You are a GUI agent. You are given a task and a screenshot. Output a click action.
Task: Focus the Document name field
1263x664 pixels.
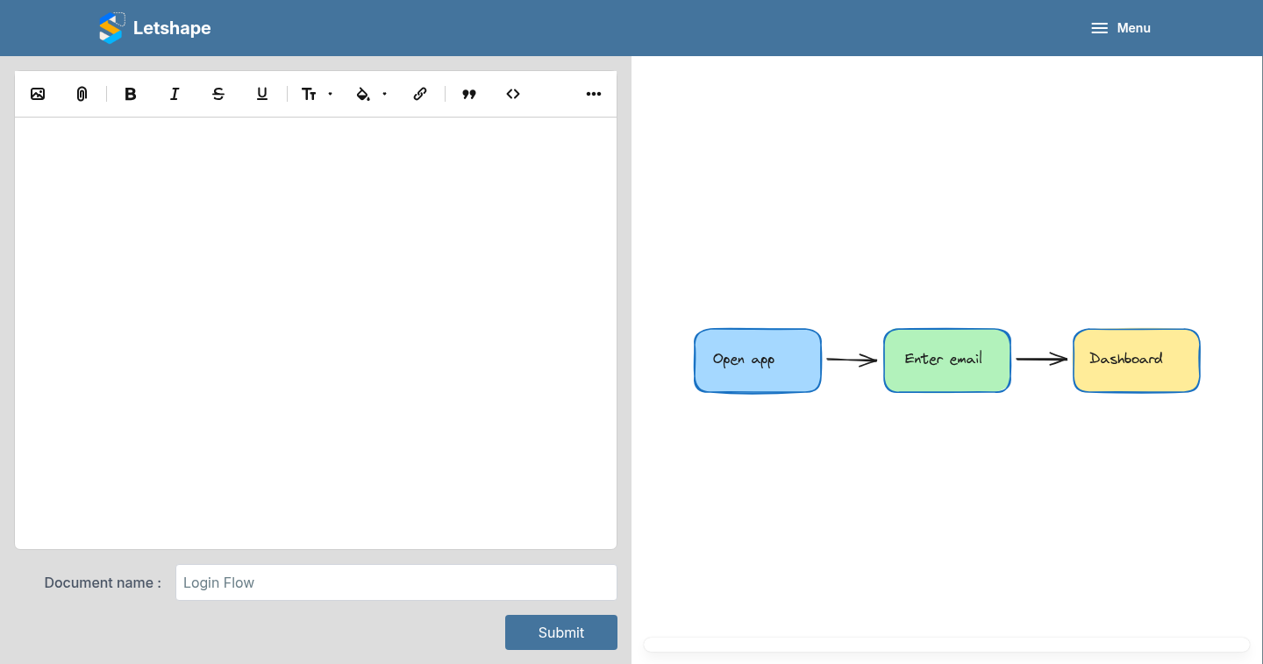pyautogui.click(x=396, y=582)
